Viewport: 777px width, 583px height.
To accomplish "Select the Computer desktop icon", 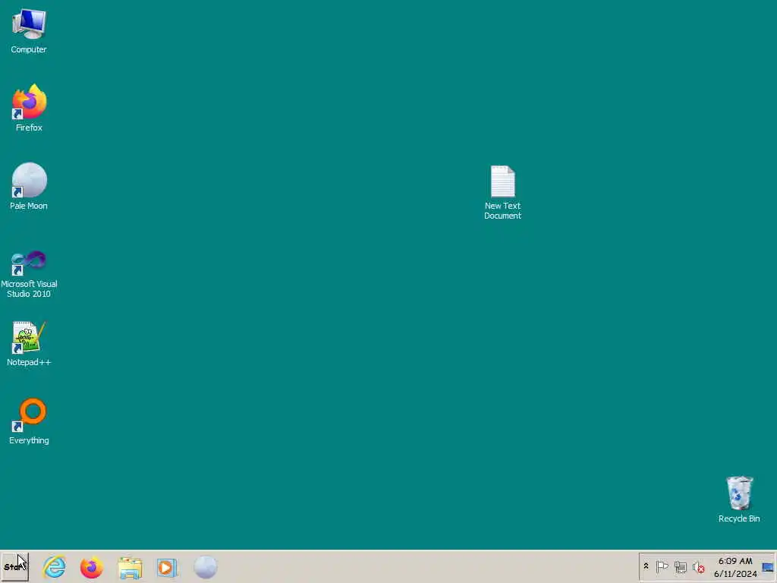I will click(x=29, y=30).
